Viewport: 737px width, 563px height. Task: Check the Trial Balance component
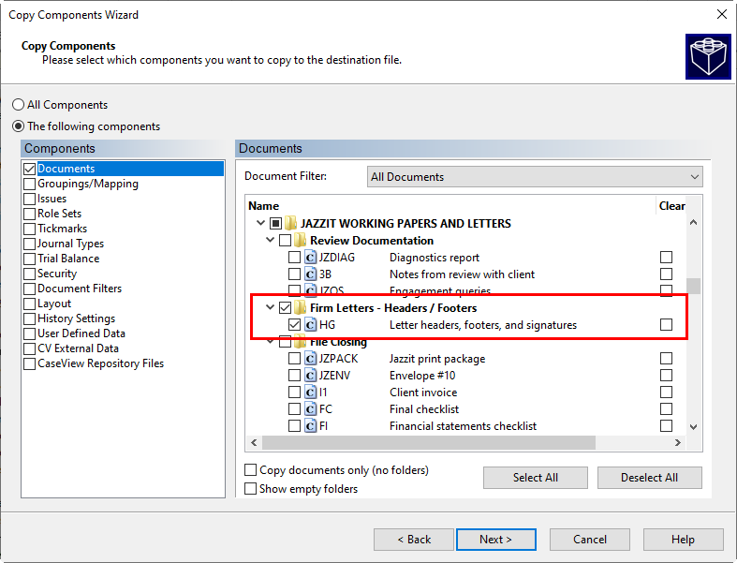tap(29, 259)
